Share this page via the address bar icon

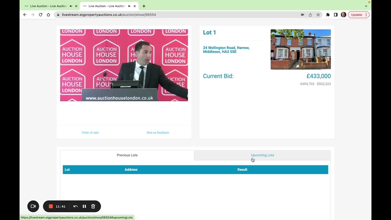click(310, 15)
